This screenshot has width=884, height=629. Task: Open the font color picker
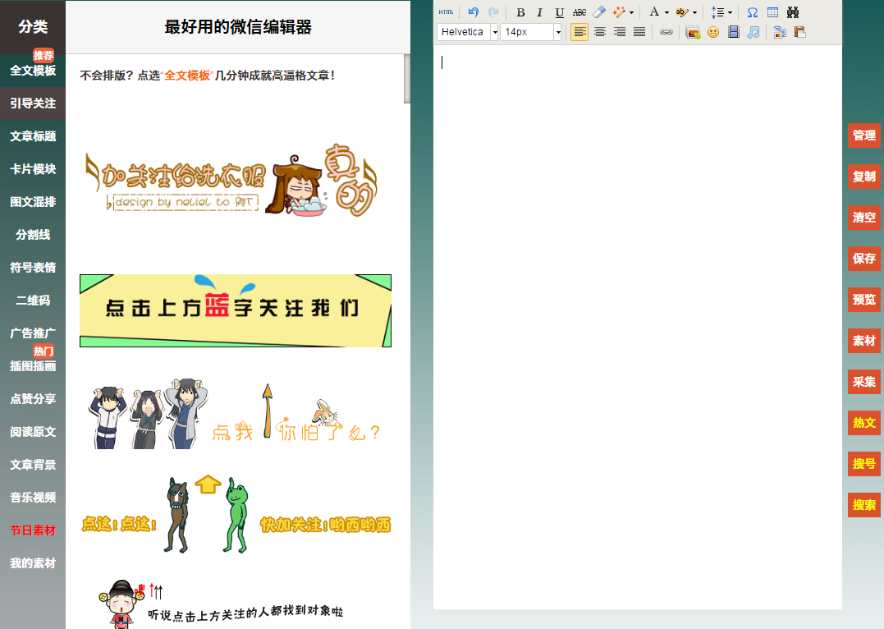654,11
